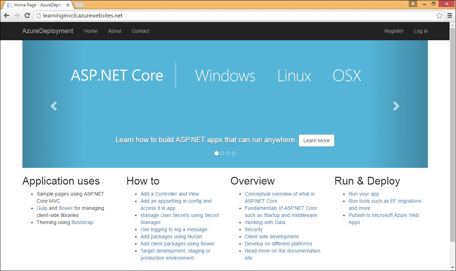Screen dimensions: 456x271
Task: Open Use logging to log a message
Action: coord(174,229)
